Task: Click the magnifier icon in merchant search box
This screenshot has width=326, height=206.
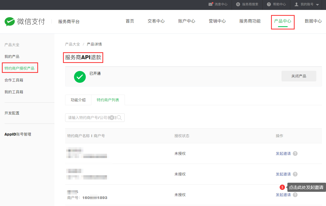Action: click(119, 118)
